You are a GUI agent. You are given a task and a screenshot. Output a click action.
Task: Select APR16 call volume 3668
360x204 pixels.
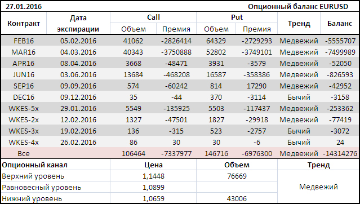pyautogui.click(x=133, y=64)
